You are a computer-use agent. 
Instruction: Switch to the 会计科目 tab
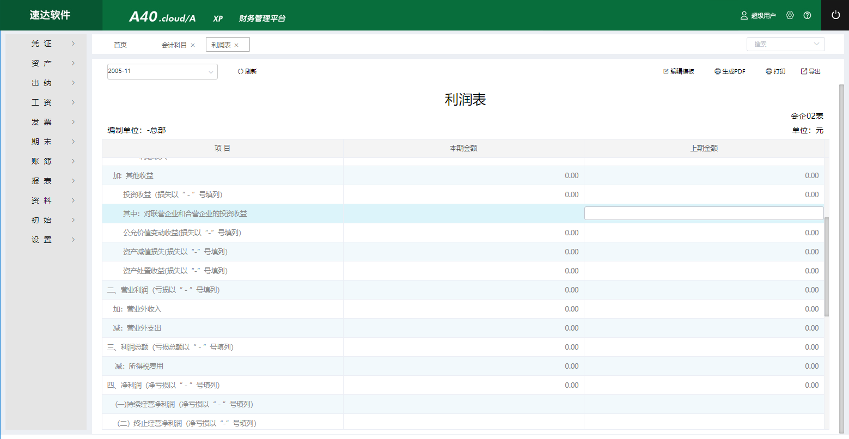pyautogui.click(x=174, y=45)
